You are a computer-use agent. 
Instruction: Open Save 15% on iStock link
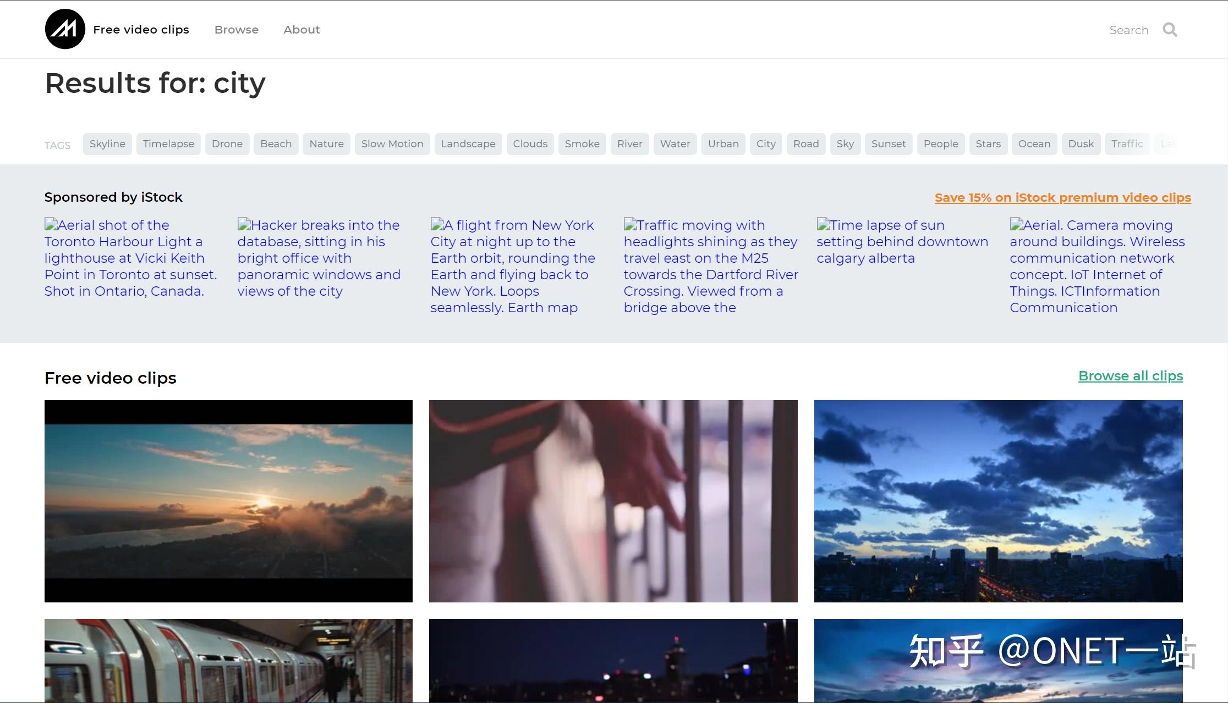click(x=1062, y=198)
